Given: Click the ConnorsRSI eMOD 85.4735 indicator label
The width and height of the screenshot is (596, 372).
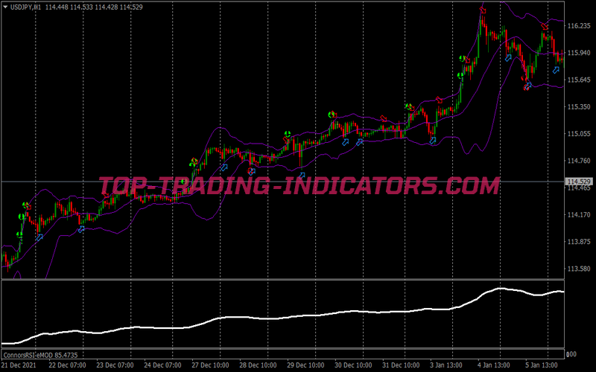Looking at the screenshot, I should 40,356.
